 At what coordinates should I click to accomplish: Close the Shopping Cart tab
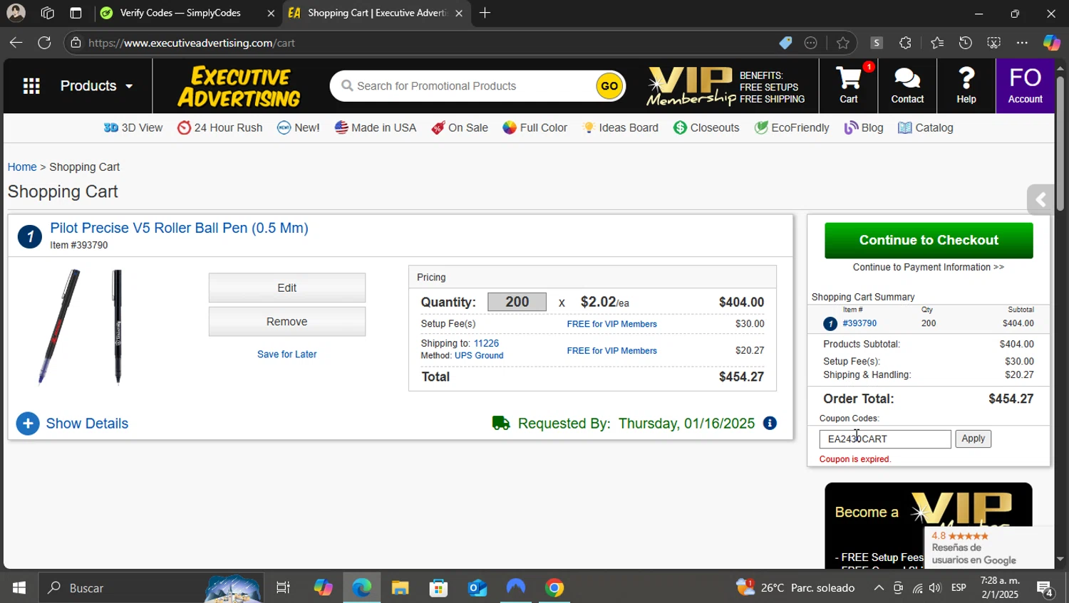458,13
